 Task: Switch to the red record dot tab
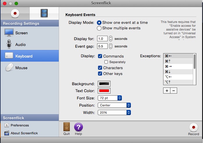(15, 13)
